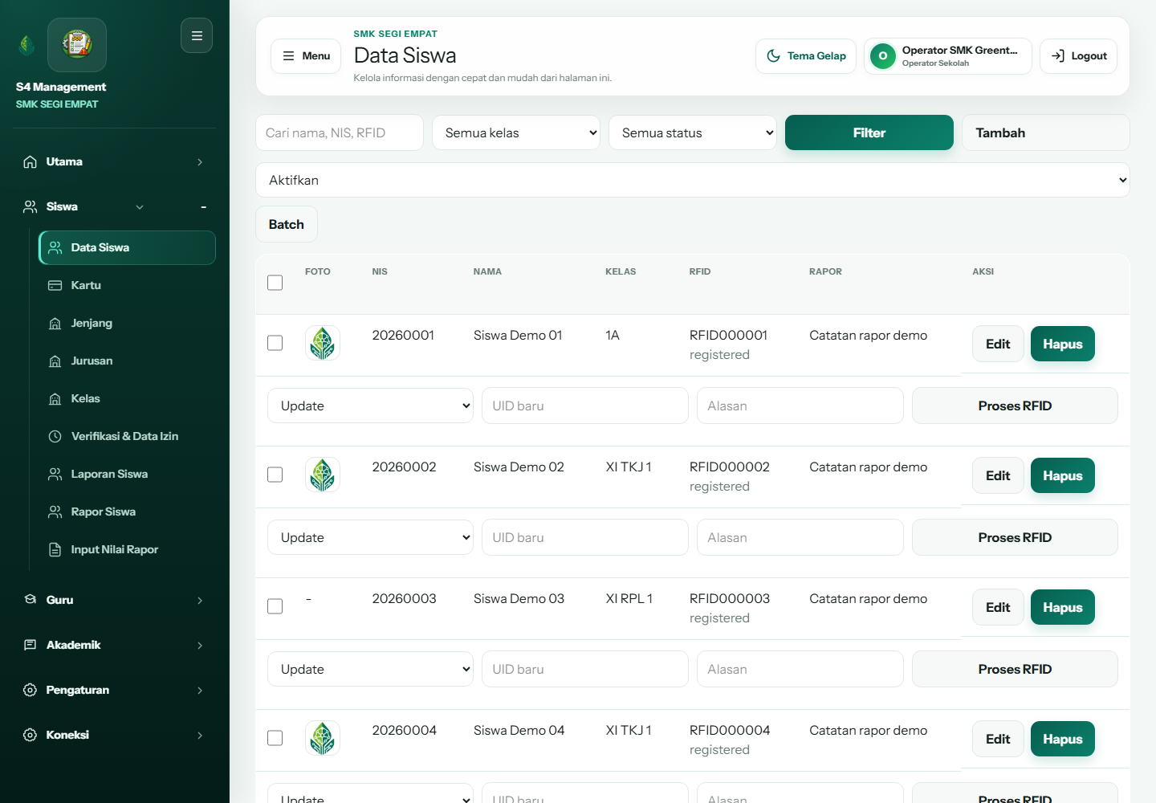This screenshot has height=803, width=1156.
Task: Click the Kartu card icon
Action: coord(55,286)
